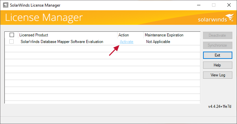Exit the License Manager via the Exit button
This screenshot has height=124, width=237.
click(x=217, y=55)
